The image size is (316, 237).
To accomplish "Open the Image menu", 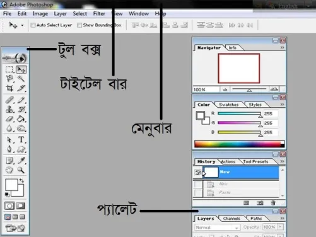I will tap(40, 14).
